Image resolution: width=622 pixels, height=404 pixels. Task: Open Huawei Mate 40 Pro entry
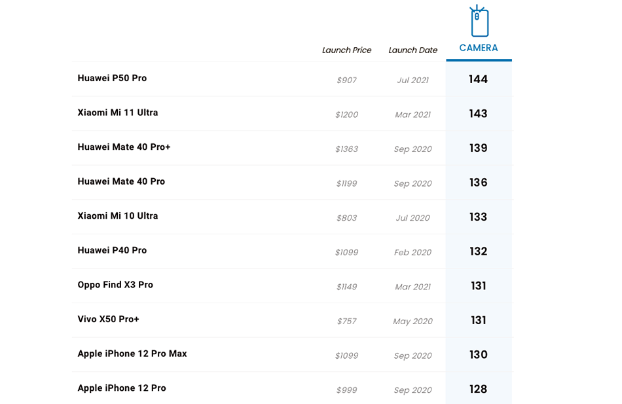pyautogui.click(x=121, y=181)
